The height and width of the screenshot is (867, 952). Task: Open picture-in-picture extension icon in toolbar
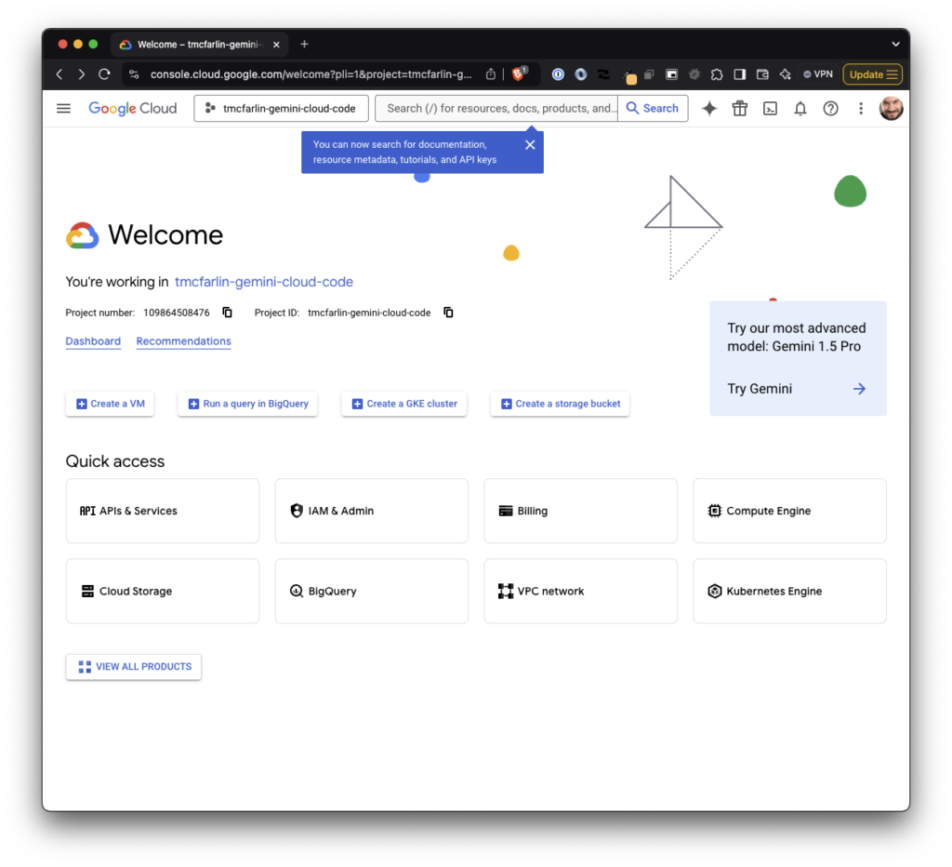pyautogui.click(x=671, y=74)
